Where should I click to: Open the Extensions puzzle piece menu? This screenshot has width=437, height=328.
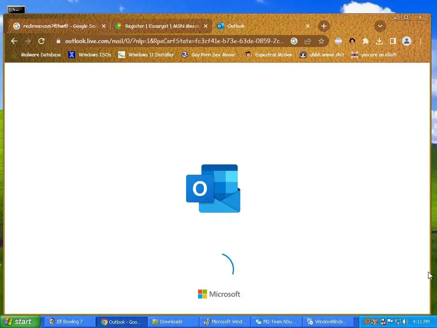coord(365,41)
